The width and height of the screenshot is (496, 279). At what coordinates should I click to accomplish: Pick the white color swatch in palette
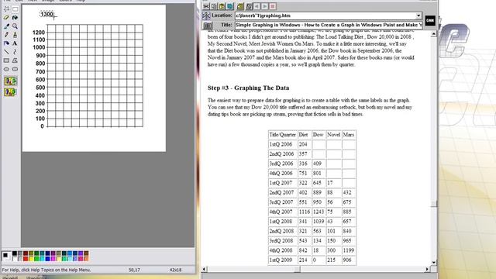click(15, 259)
